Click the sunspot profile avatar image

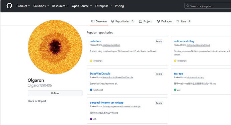pyautogui.click(x=55, y=47)
